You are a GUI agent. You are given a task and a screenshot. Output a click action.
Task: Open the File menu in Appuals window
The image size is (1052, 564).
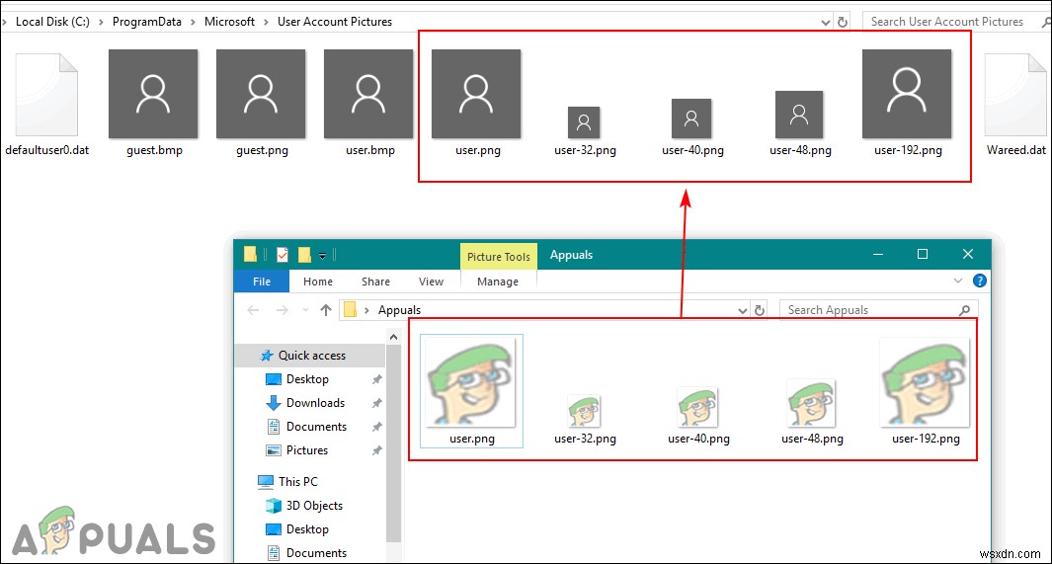(x=262, y=282)
